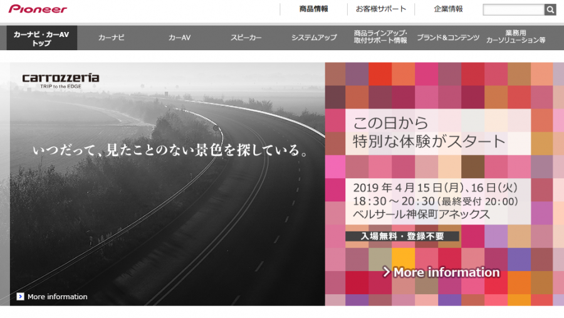Open the 商品情報 header menu
The width and height of the screenshot is (564, 318).
[313, 9]
